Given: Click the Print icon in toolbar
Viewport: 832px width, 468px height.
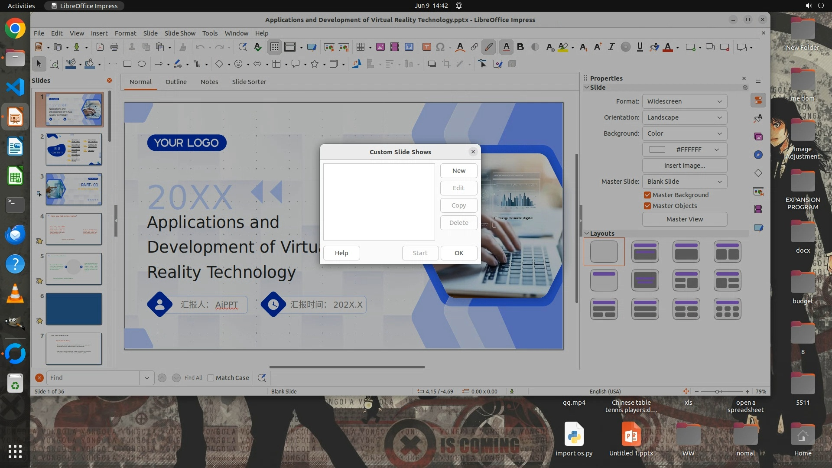Looking at the screenshot, I should tap(114, 47).
